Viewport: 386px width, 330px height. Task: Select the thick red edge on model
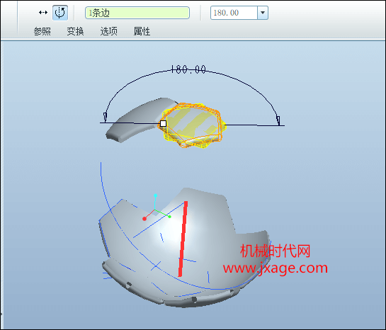click(183, 239)
